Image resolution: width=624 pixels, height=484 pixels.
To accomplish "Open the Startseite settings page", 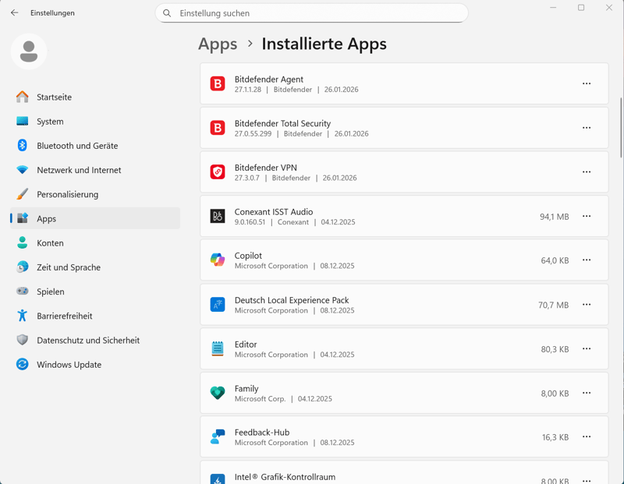I will (x=95, y=97).
